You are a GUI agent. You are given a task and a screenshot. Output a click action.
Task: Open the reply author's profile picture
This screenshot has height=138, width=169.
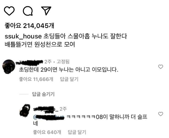pos(25,111)
